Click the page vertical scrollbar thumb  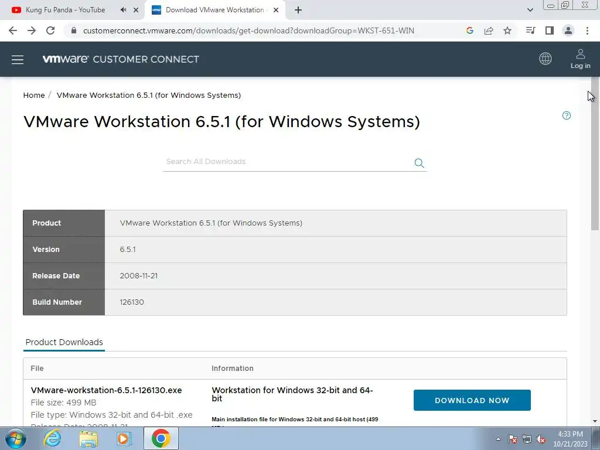(x=595, y=153)
